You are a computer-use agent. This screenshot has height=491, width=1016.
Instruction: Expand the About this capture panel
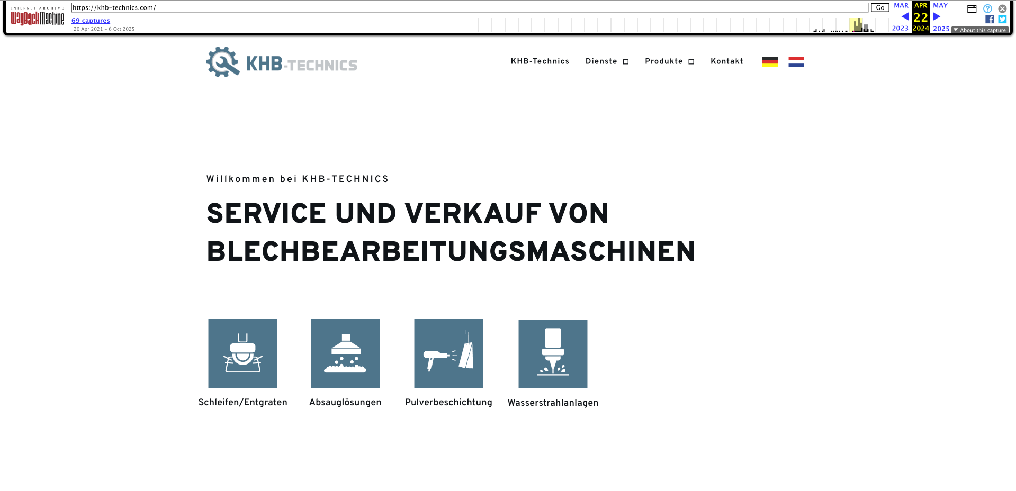coord(980,30)
